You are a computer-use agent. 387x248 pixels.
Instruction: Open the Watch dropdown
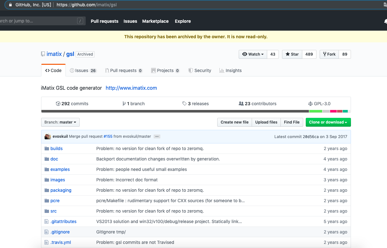coord(253,54)
